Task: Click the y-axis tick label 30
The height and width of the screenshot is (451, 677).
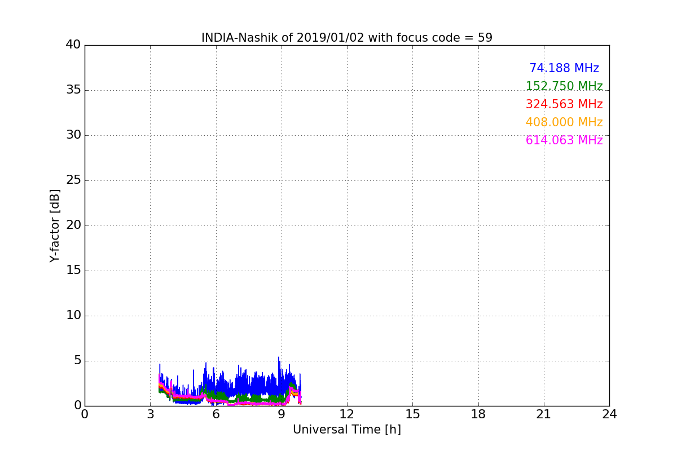Action: click(x=73, y=135)
